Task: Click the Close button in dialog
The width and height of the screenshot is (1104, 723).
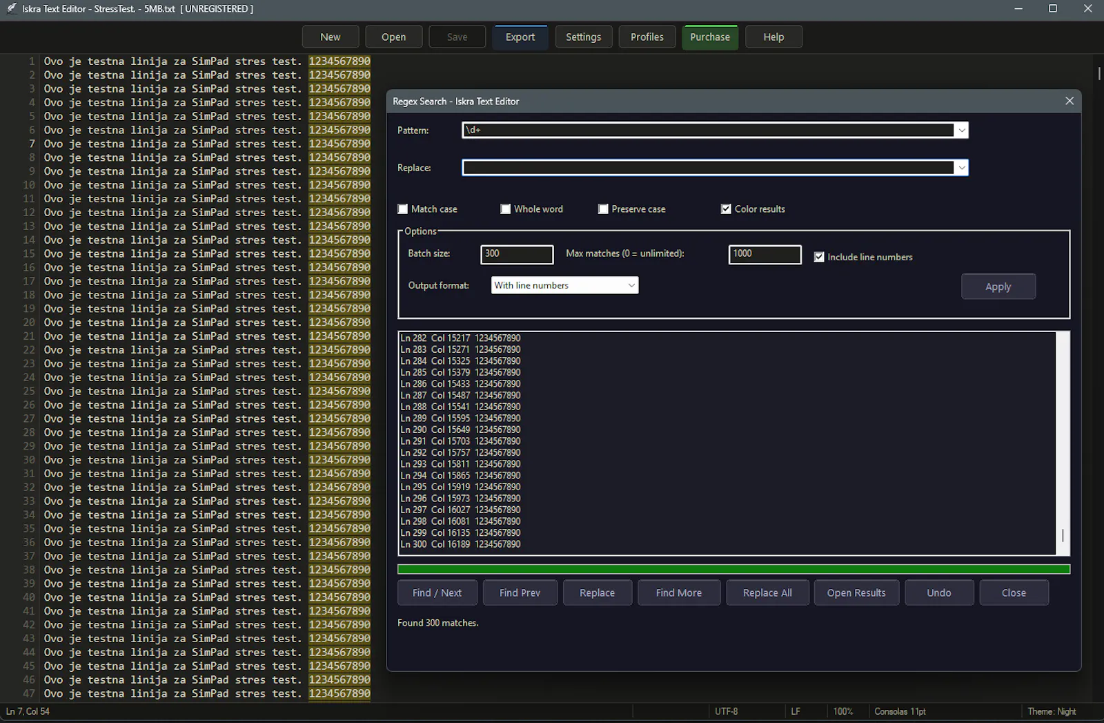Action: click(1014, 592)
